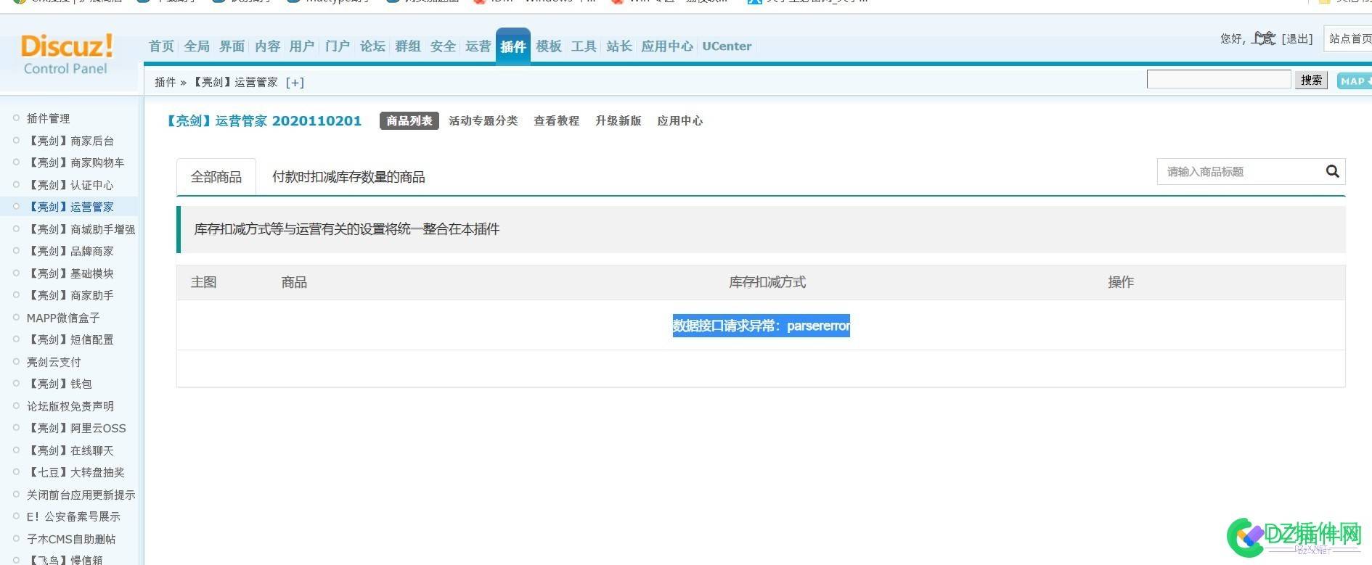Open 插件管理 in the sidebar
1372x565 pixels.
pyautogui.click(x=49, y=118)
